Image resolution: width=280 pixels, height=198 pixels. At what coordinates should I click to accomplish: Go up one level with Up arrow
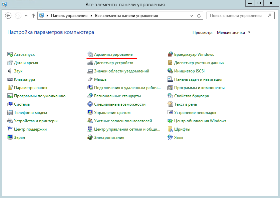click(33, 16)
